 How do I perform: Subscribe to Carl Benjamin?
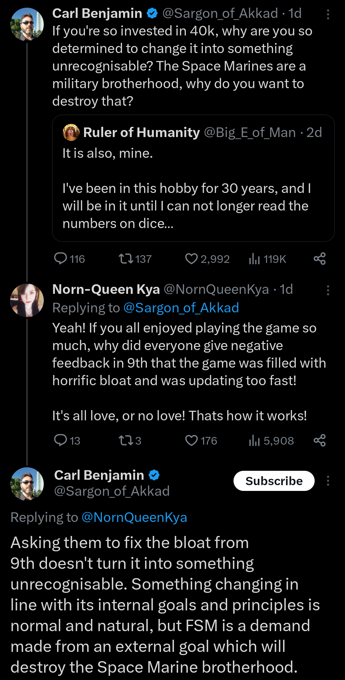(274, 481)
